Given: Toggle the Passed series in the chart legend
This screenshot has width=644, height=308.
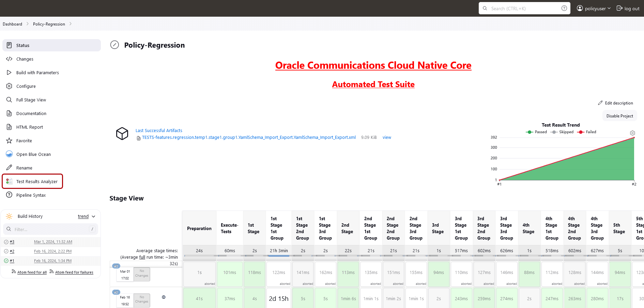Looking at the screenshot, I should (536, 132).
